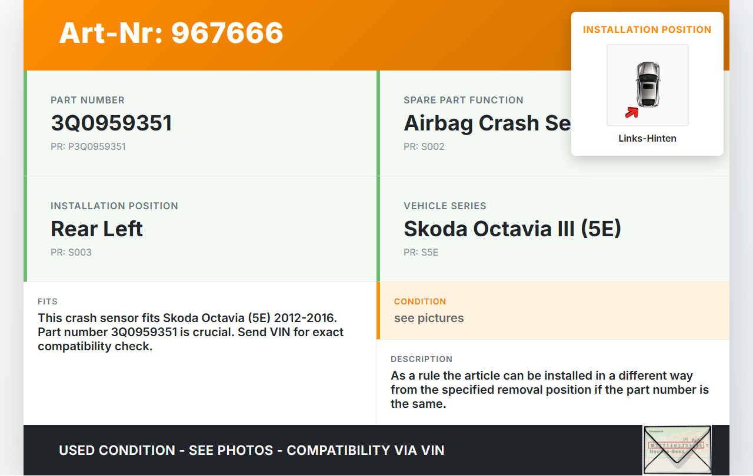Screen dimensions: 753x476
Task: Click the Links-Hinten caption
Action: coord(647,139)
